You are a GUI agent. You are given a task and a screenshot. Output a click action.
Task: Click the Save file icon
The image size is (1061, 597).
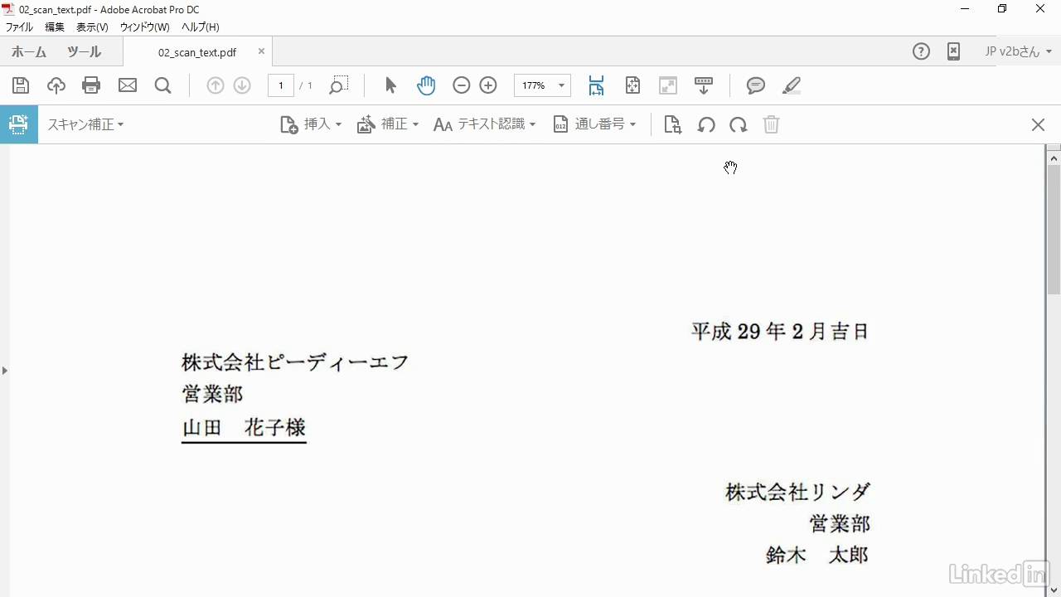point(21,85)
